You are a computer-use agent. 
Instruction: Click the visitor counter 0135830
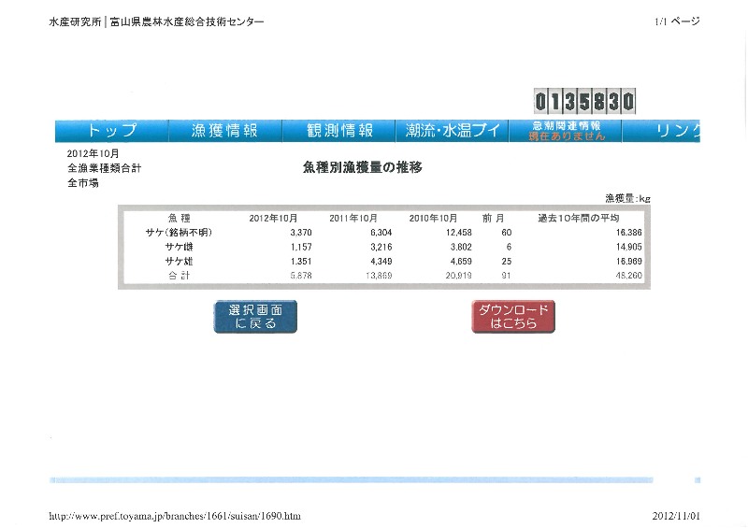point(584,100)
